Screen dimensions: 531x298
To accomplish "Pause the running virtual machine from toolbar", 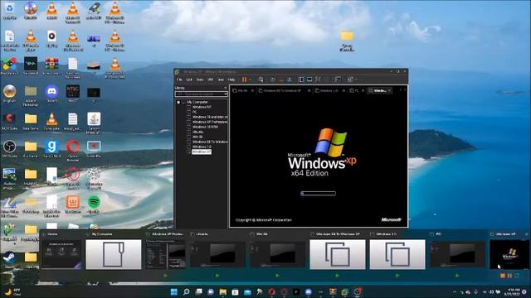I will coord(244,79).
